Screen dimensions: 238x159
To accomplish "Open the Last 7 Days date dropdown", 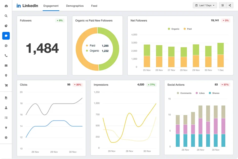I will pos(205,5).
